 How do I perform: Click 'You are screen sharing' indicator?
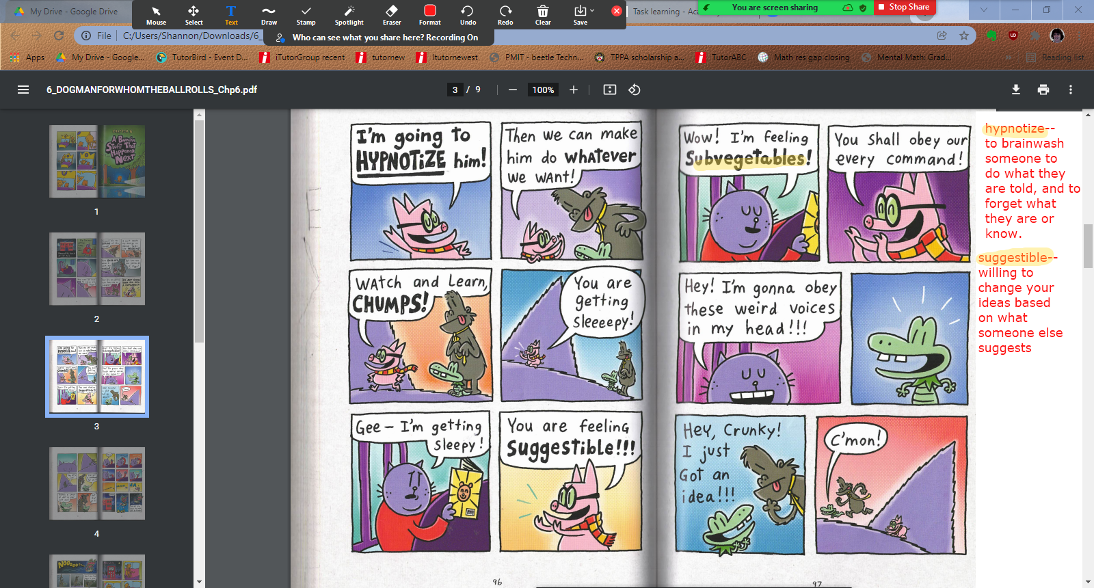pyautogui.click(x=775, y=8)
